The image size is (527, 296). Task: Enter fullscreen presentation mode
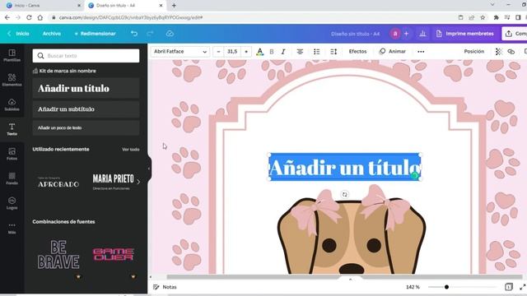click(x=522, y=287)
